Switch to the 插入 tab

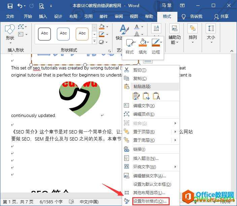tap(43, 16)
